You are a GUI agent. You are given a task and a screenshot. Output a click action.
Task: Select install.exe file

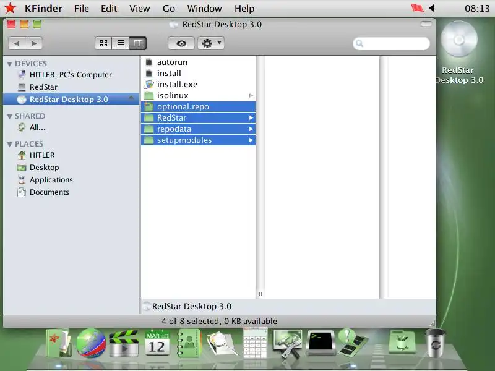(x=198, y=84)
